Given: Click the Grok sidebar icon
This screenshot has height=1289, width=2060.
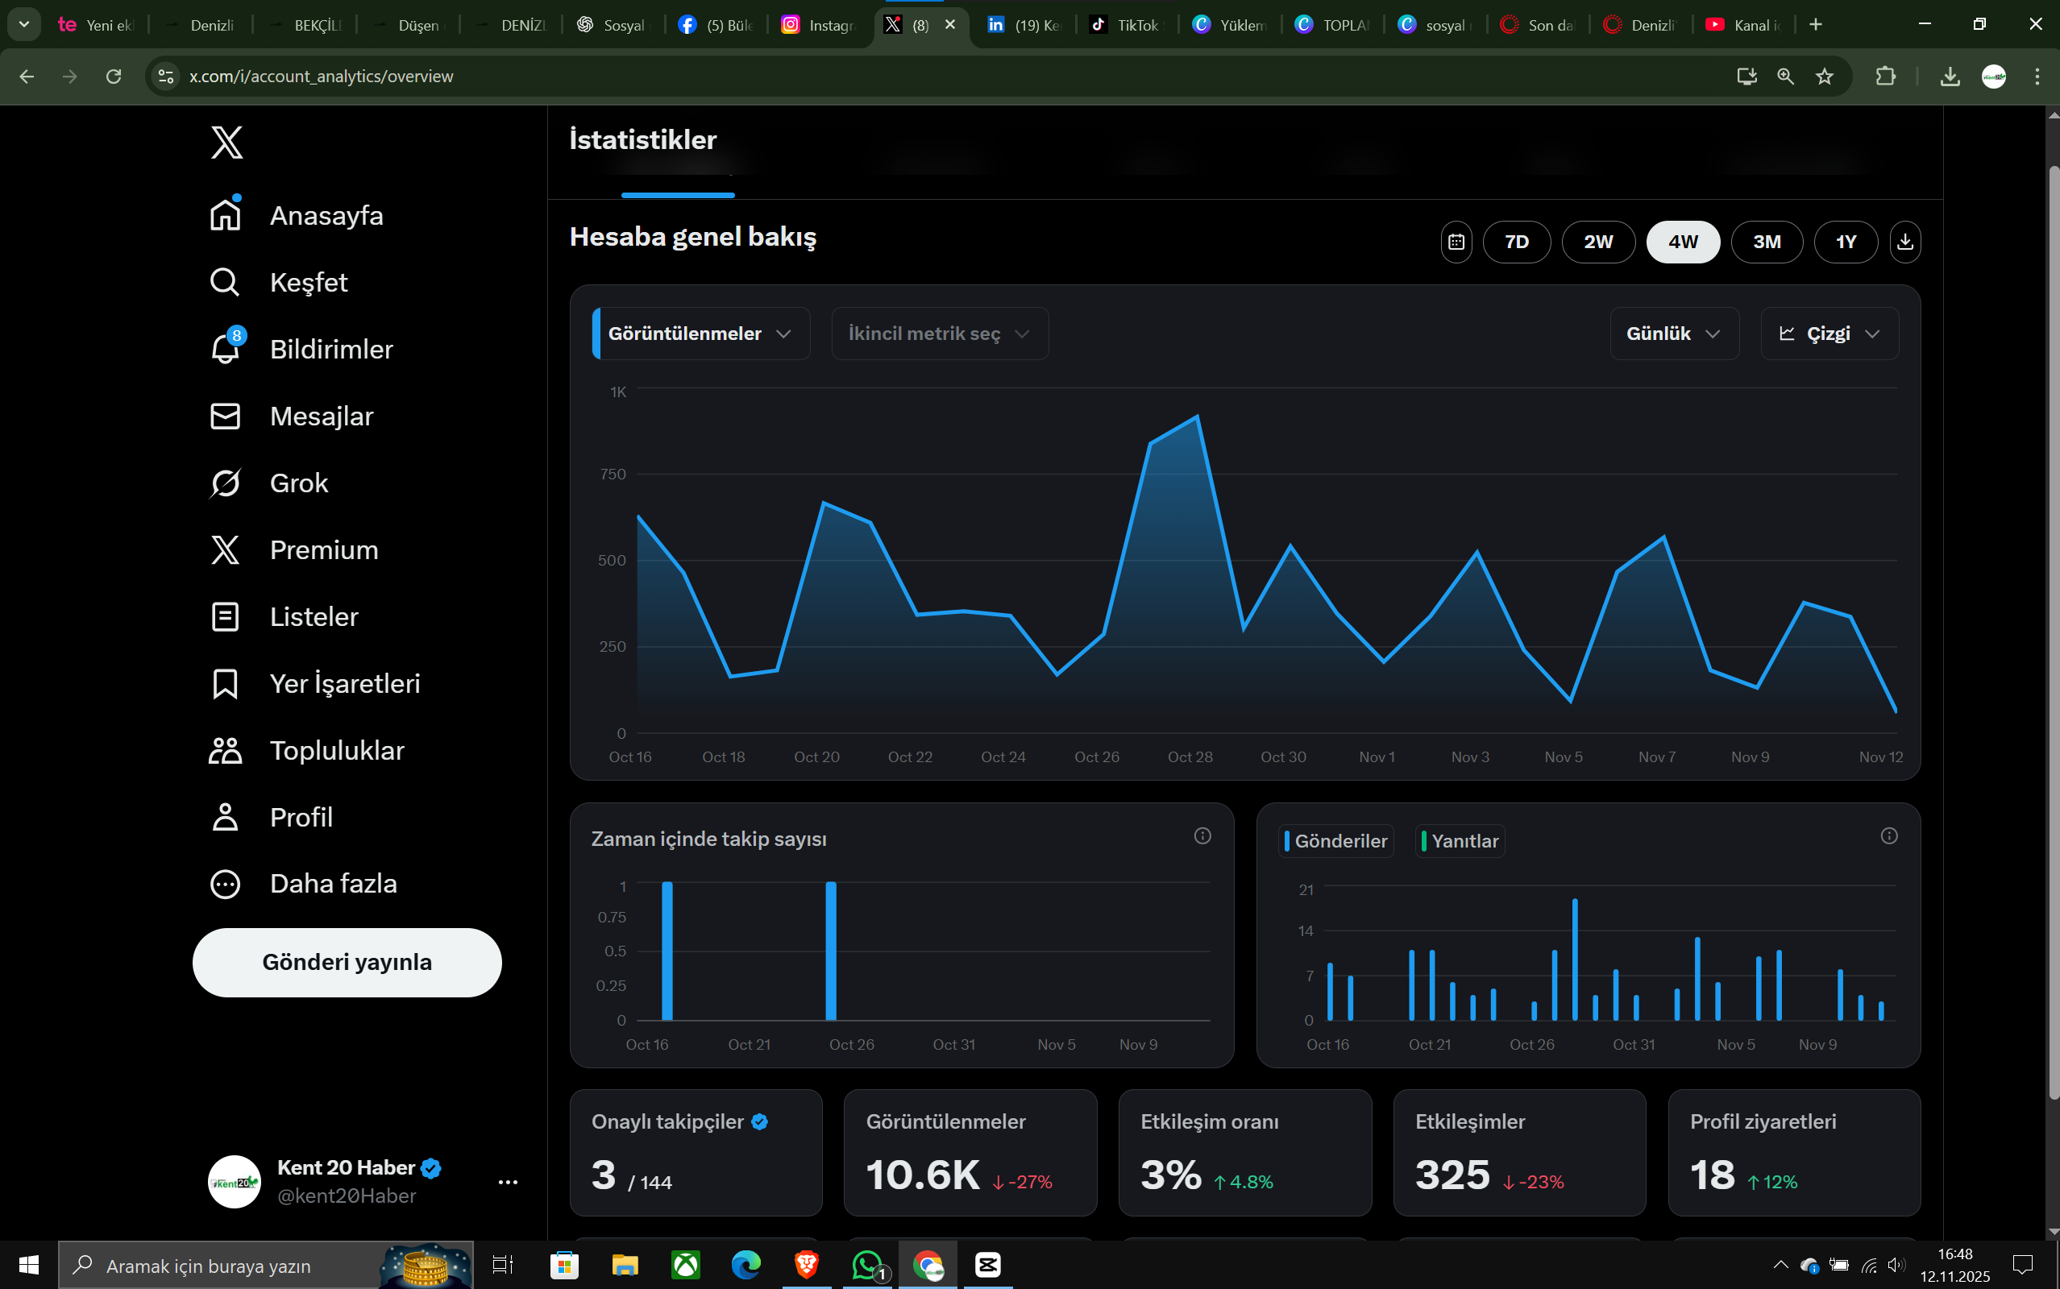Looking at the screenshot, I should coord(226,483).
